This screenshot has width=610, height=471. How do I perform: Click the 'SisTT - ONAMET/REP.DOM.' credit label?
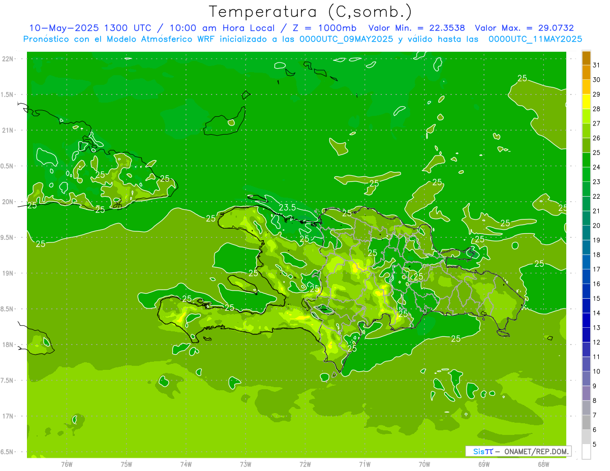click(x=518, y=451)
